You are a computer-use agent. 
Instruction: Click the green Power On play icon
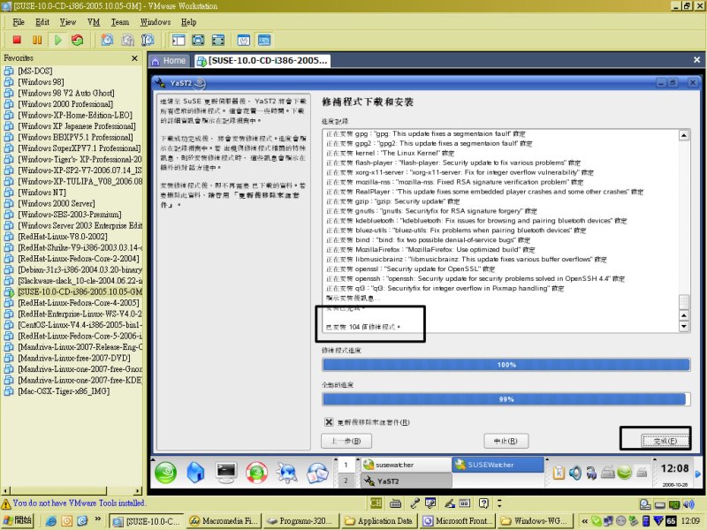tap(57, 40)
